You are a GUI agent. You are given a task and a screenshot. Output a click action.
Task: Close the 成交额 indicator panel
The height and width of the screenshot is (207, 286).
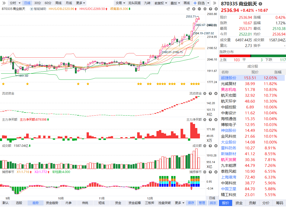pyautogui.click(x=216, y=146)
